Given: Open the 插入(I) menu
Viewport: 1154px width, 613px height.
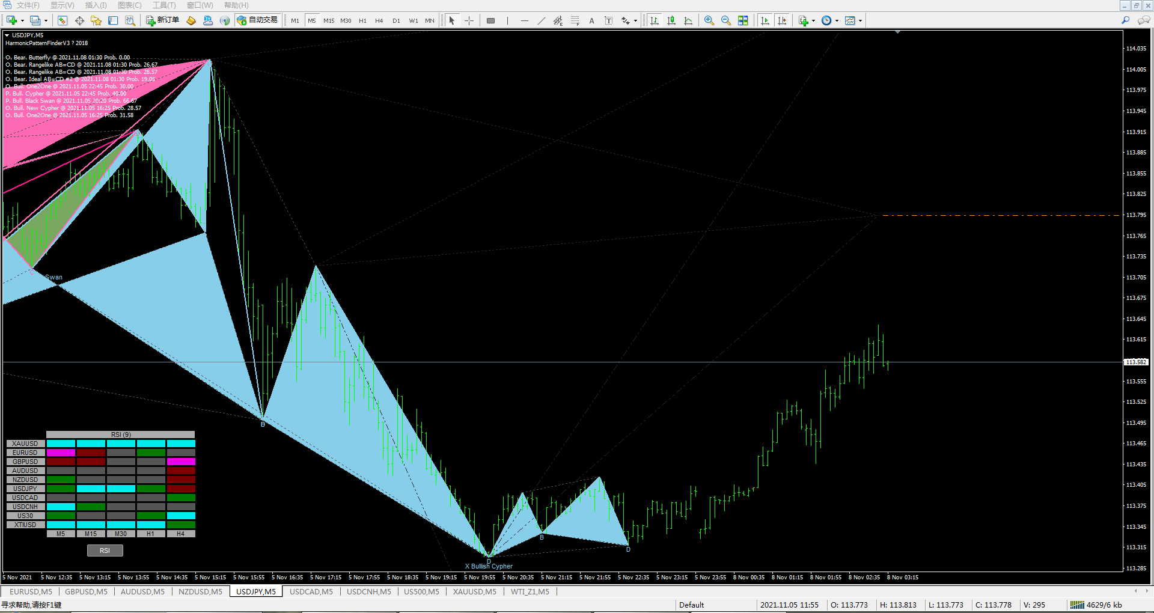Looking at the screenshot, I should [x=96, y=5].
